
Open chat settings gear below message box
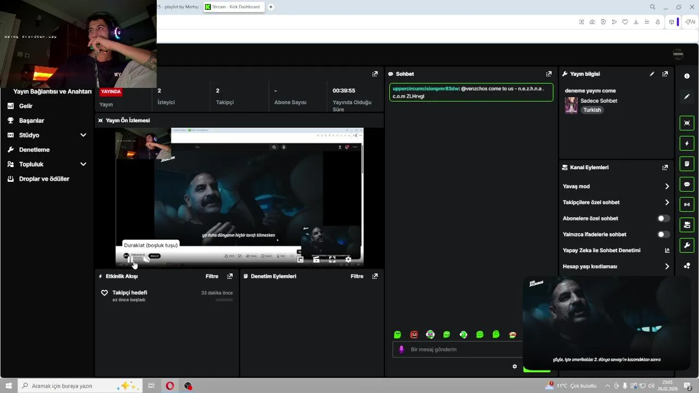click(x=514, y=366)
